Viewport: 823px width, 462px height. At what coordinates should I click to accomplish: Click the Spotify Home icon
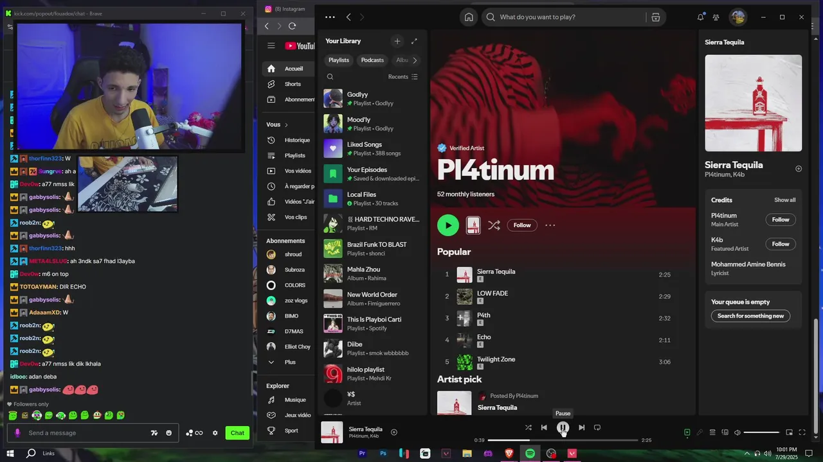click(469, 17)
